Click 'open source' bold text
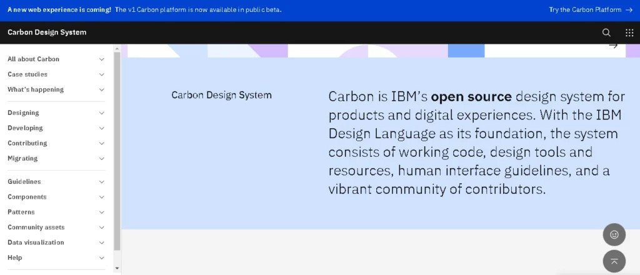 pos(471,97)
